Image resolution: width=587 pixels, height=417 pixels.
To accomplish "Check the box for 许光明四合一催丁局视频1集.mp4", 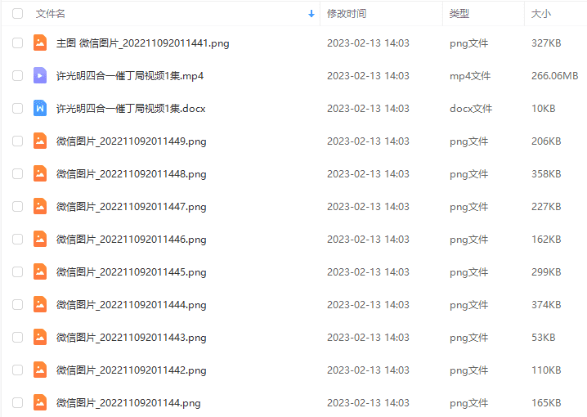I will [18, 75].
